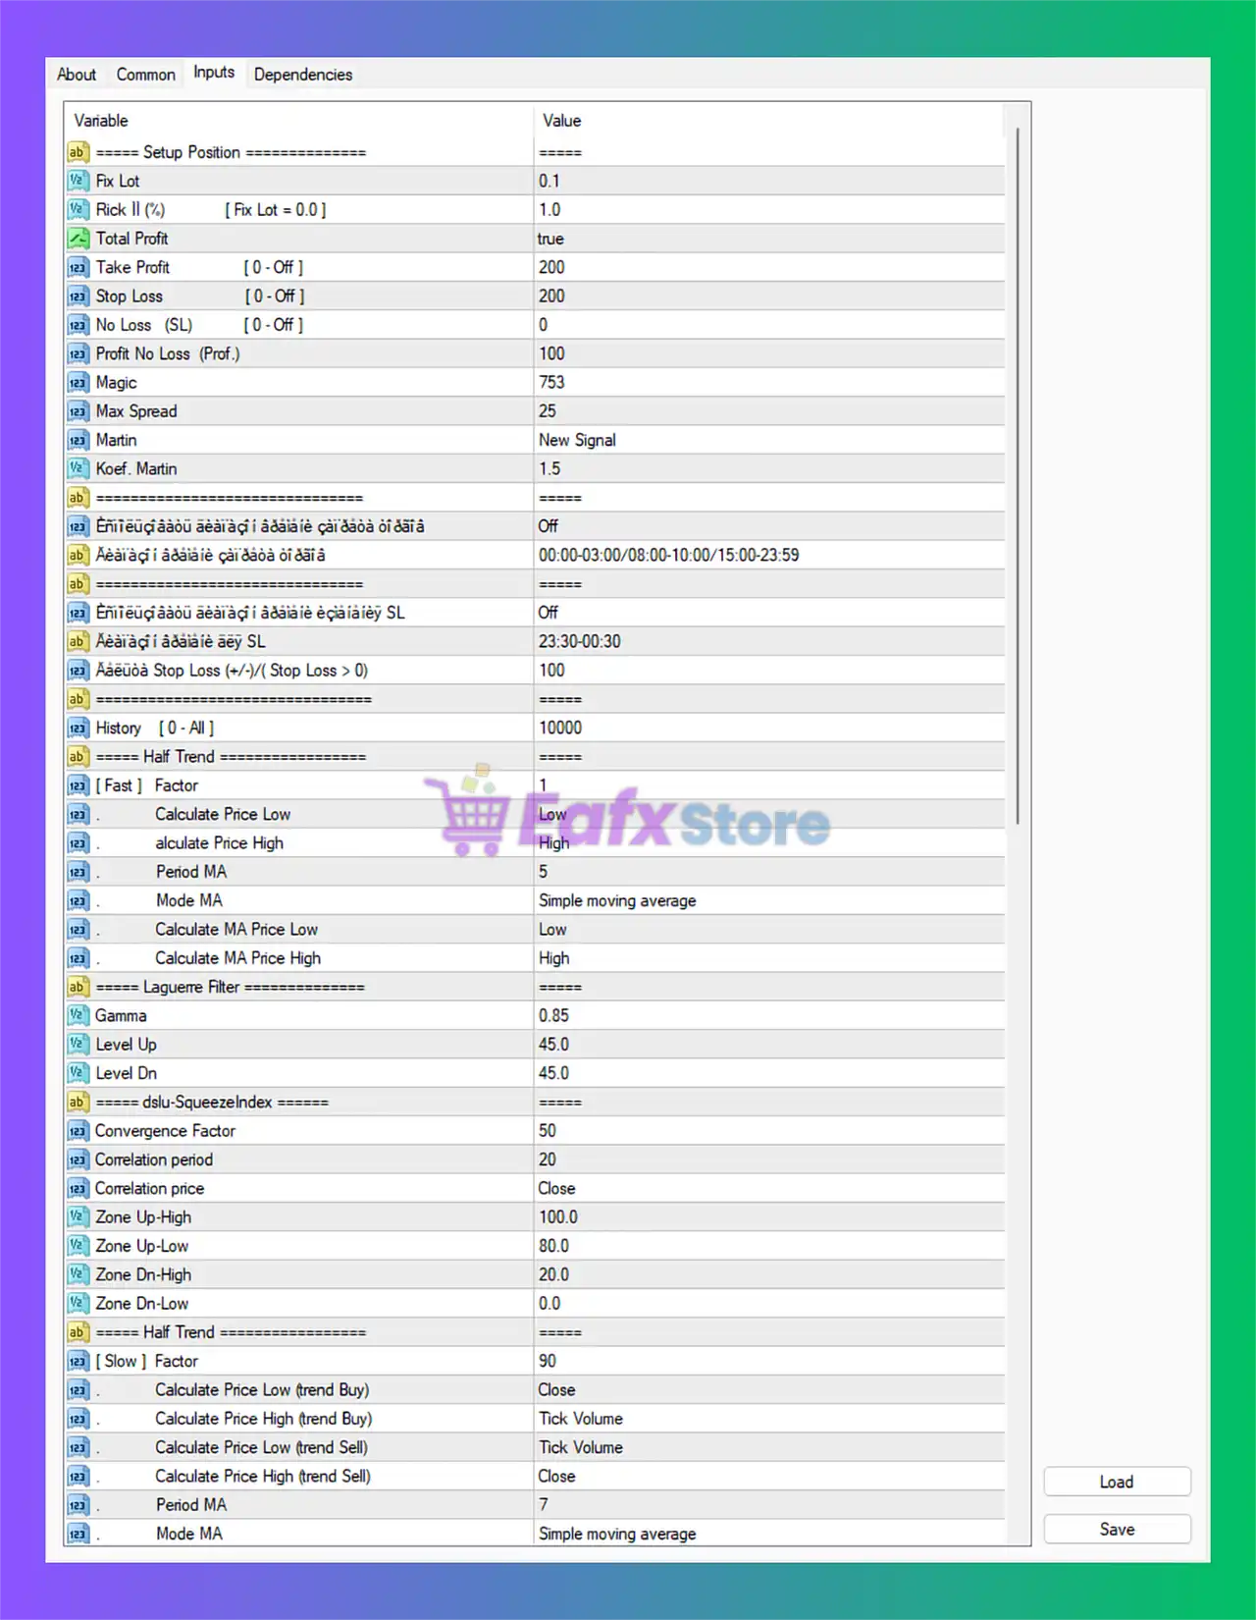Click the string icon beside Laguerre Filter header
Viewport: 1256px width, 1620px height.
click(x=78, y=987)
